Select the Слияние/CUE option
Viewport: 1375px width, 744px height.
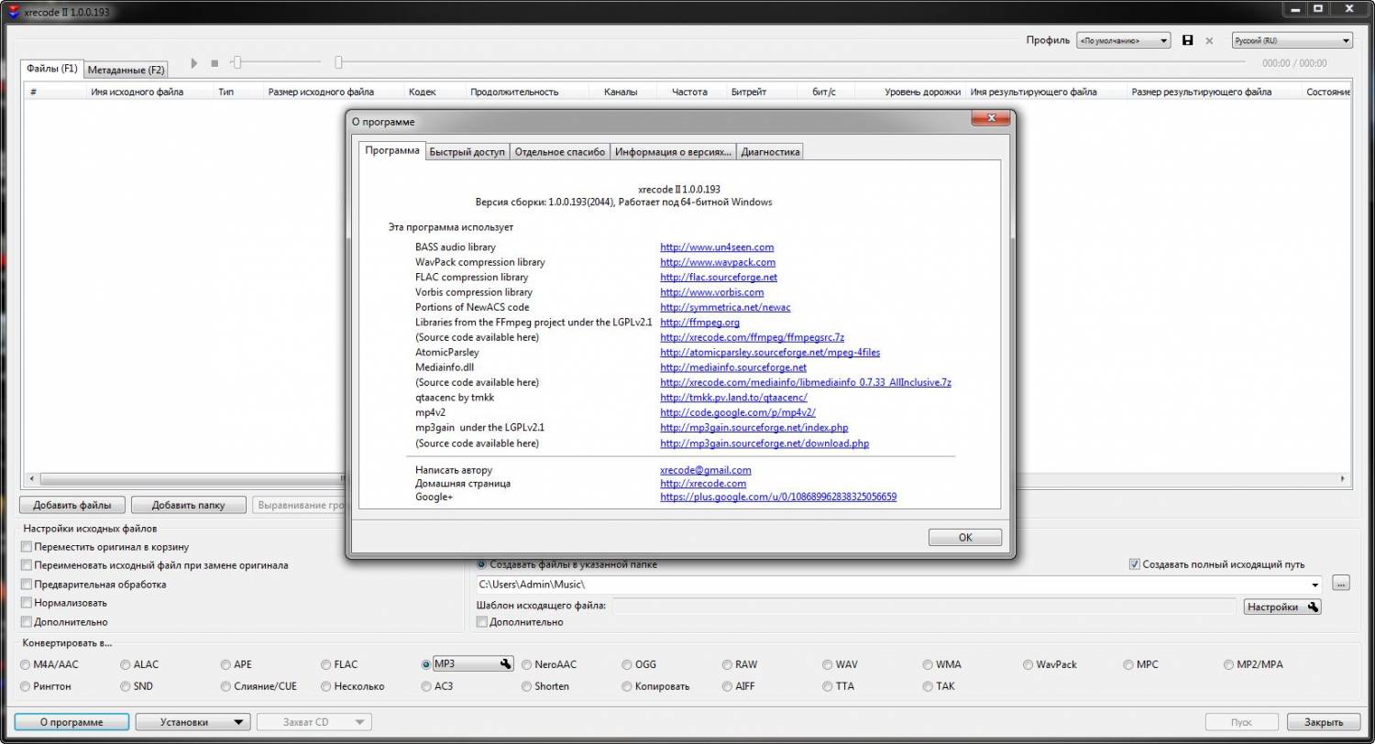(x=226, y=686)
